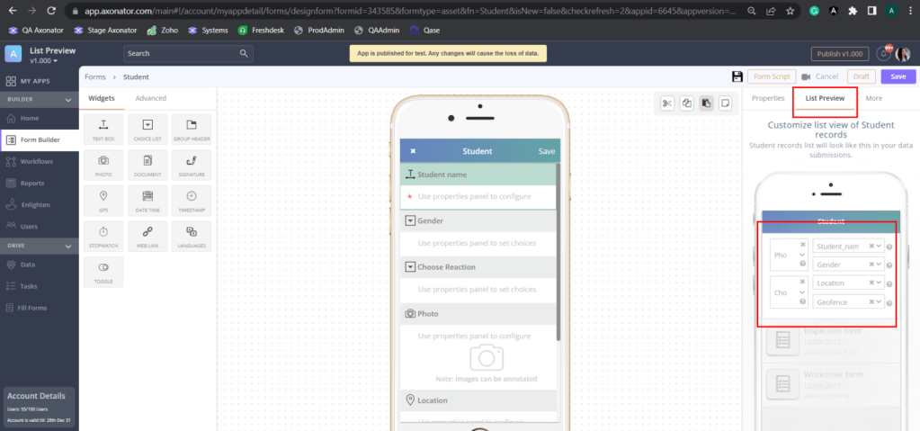Open Workflows in the sidebar
Image resolution: width=920 pixels, height=431 pixels.
point(36,161)
